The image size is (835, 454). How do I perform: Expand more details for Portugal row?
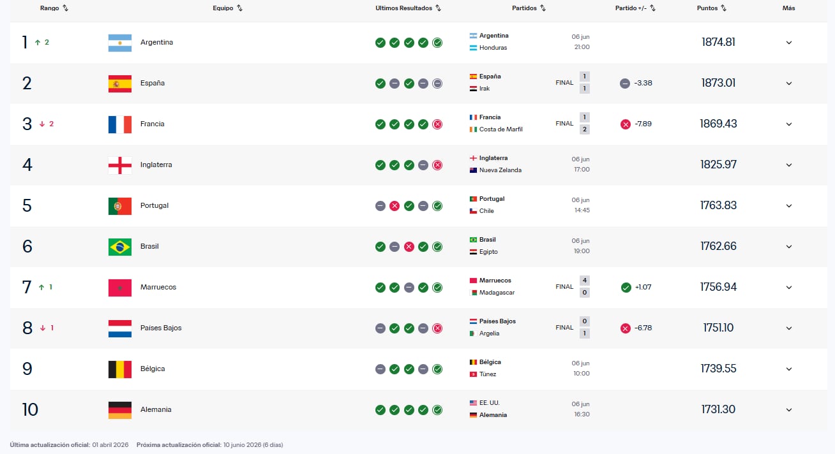tap(789, 206)
